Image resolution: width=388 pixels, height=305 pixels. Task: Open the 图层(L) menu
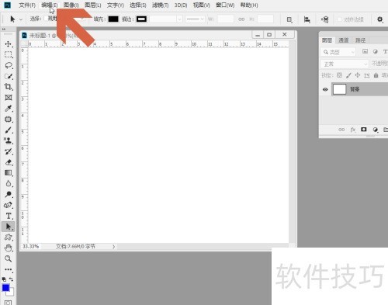tap(93, 5)
